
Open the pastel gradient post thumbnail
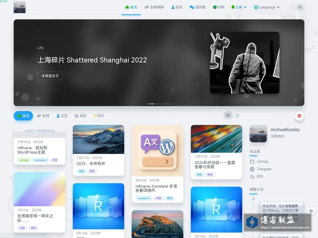pyautogui.click(x=39, y=189)
